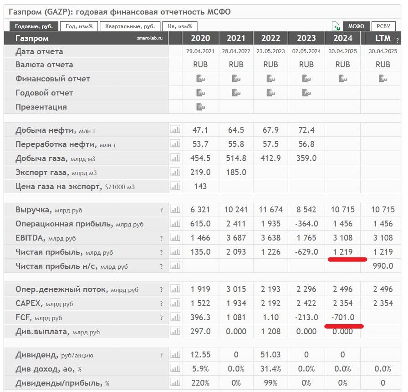Show chart for Чистая прибыль row

pos(175,251)
